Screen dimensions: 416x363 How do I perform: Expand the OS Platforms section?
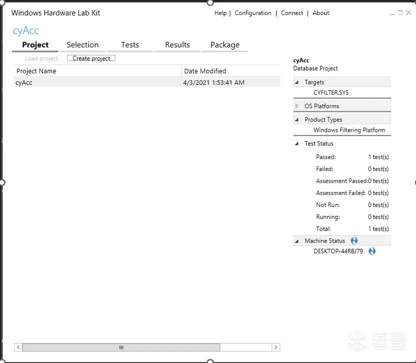coord(297,106)
